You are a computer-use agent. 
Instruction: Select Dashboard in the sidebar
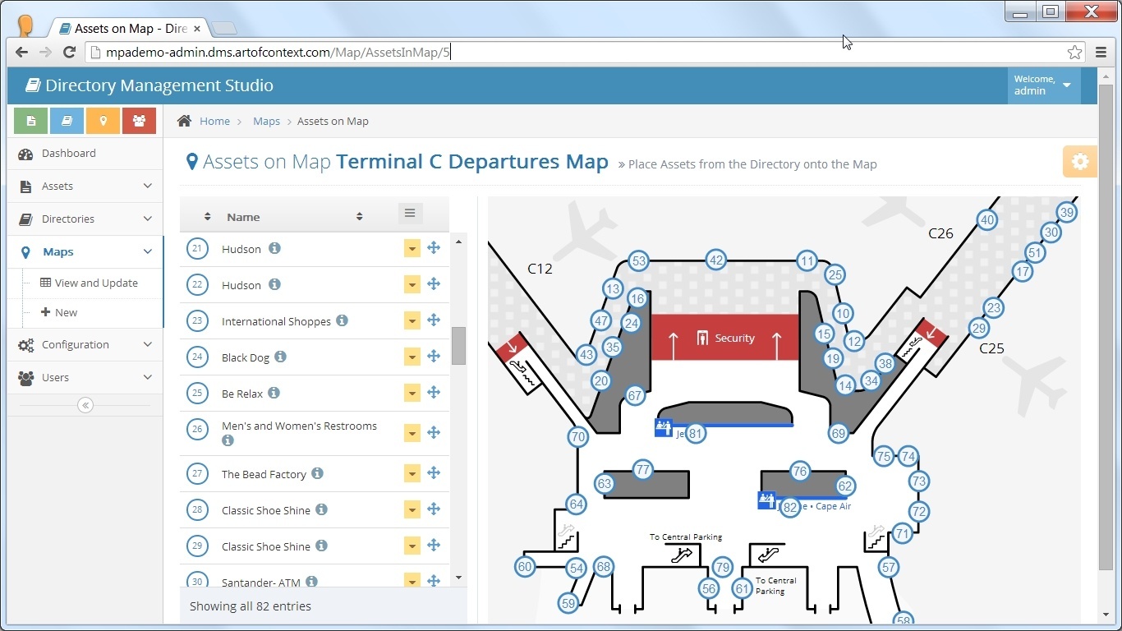tap(69, 154)
